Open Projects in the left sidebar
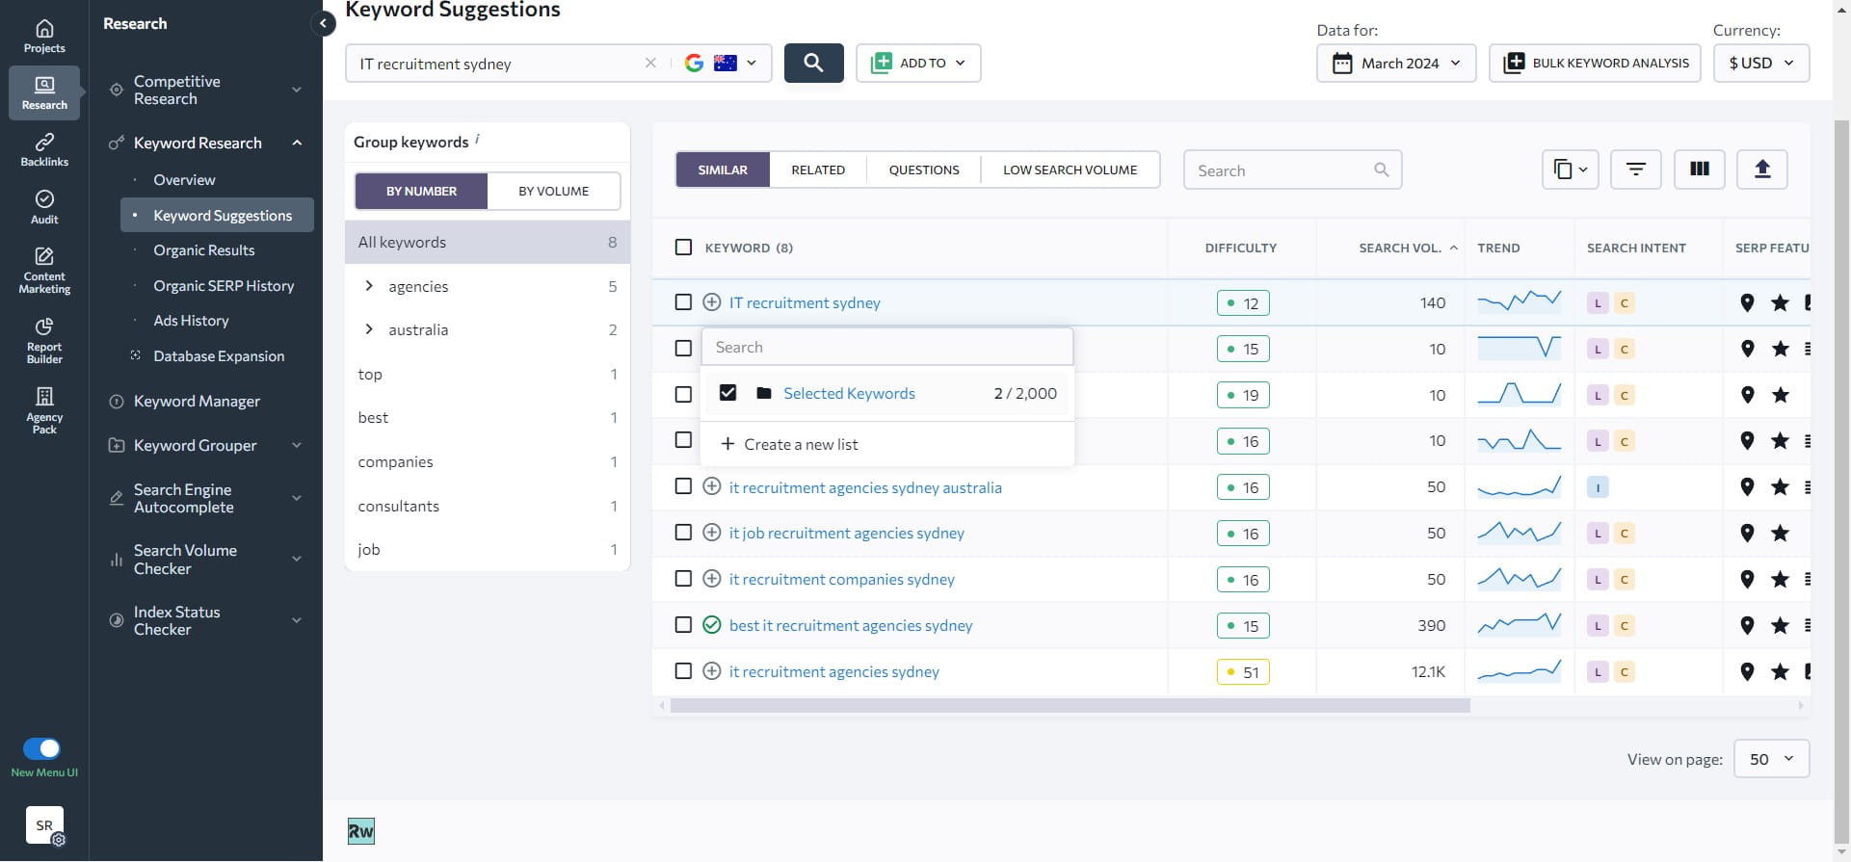The height and width of the screenshot is (862, 1851). pos(44,37)
